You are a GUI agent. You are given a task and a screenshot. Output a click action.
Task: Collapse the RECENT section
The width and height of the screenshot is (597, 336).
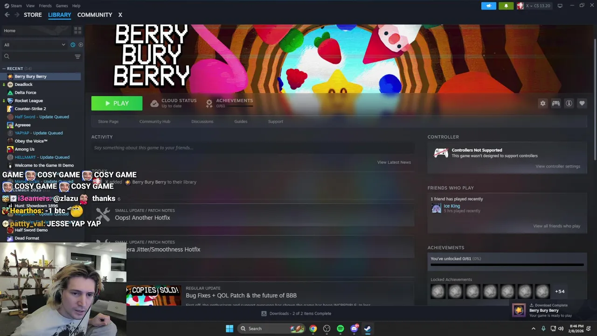click(15, 69)
